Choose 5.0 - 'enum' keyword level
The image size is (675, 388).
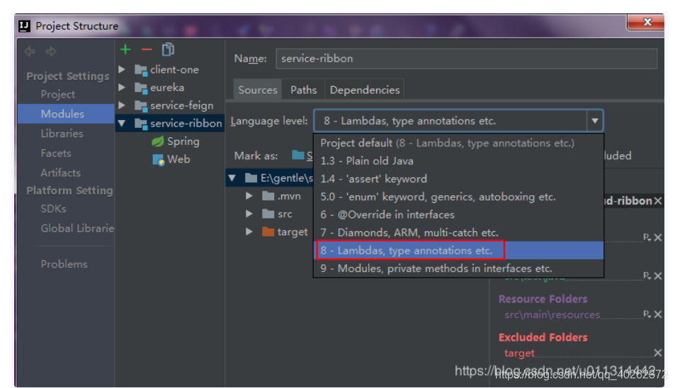[458, 196]
